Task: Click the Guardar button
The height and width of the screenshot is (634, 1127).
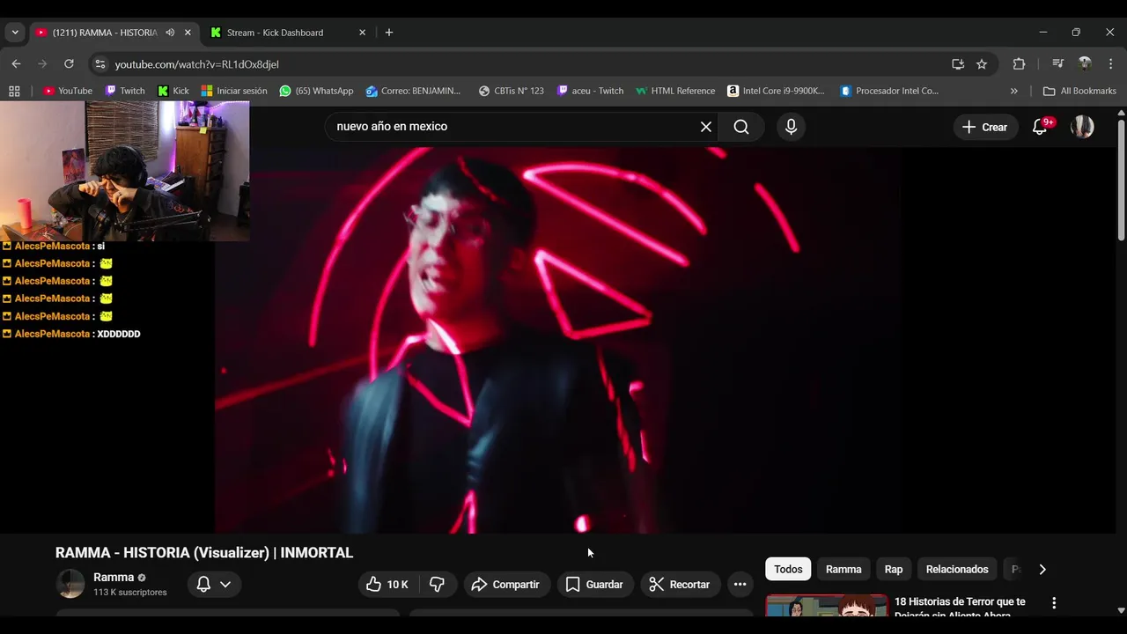Action: [594, 585]
